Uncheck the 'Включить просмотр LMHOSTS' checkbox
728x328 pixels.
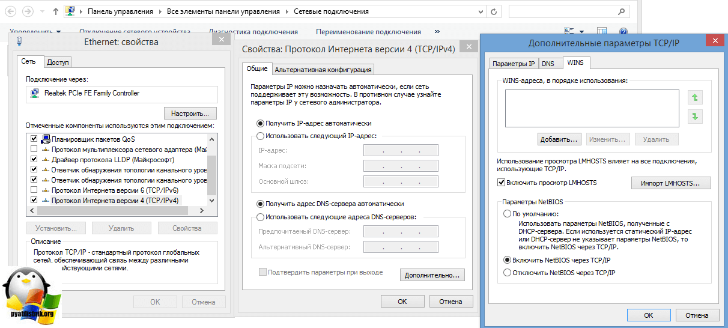coord(502,183)
